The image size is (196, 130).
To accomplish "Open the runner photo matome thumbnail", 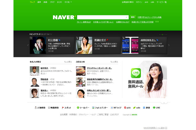I will [81, 82].
